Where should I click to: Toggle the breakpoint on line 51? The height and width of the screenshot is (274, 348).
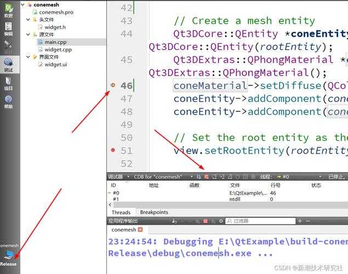click(x=113, y=150)
